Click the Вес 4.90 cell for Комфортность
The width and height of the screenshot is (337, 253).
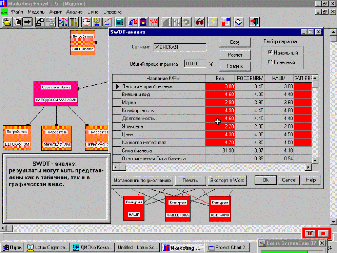pyautogui.click(x=220, y=110)
